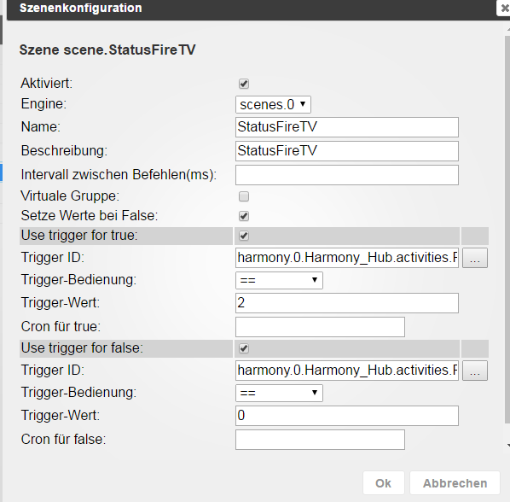510x502 pixels.
Task: Focus the Name input field
Action: 347,127
